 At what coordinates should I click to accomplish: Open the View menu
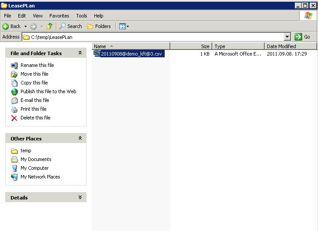tap(38, 16)
